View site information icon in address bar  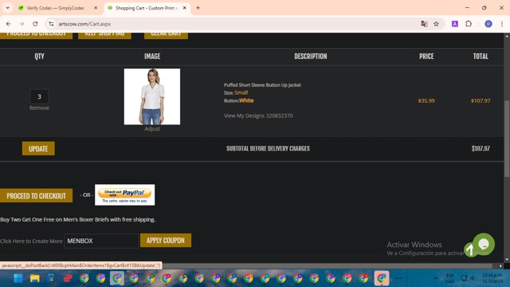tap(51, 24)
